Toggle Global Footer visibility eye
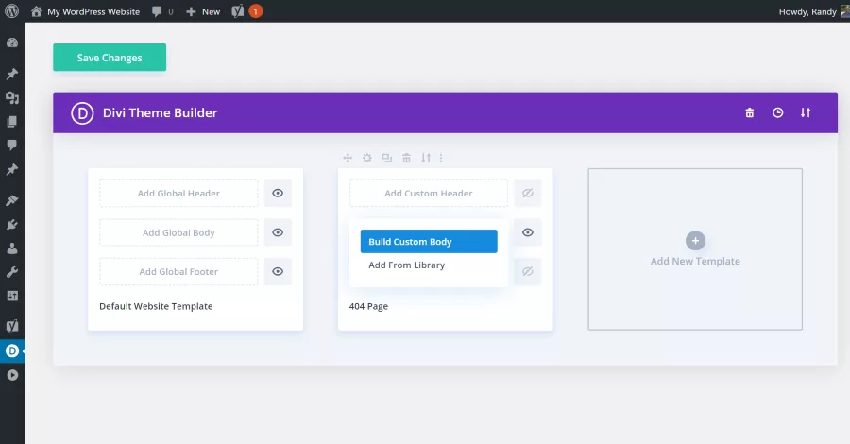The height and width of the screenshot is (444, 850). click(278, 272)
